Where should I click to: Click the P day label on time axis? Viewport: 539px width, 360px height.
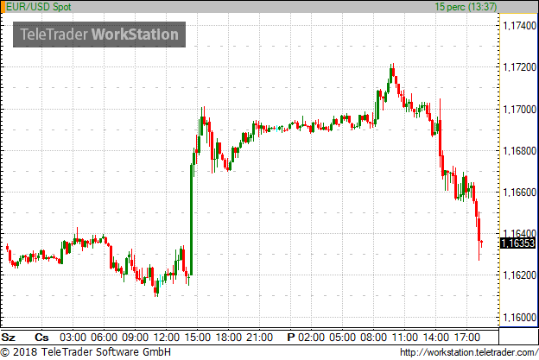(x=291, y=338)
